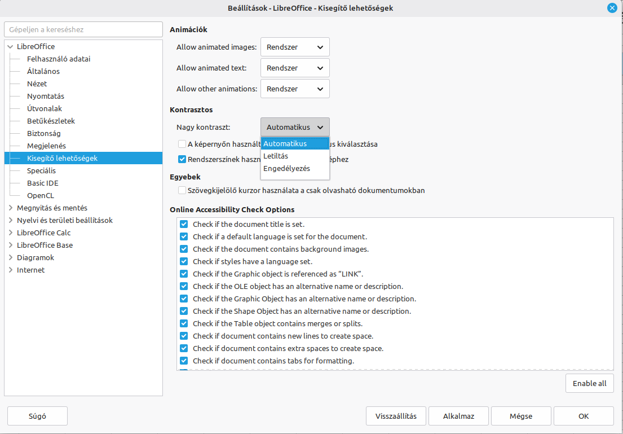The width and height of the screenshot is (623, 434).
Task: Expand the Megnyitás és mentés node
Action: pos(10,208)
